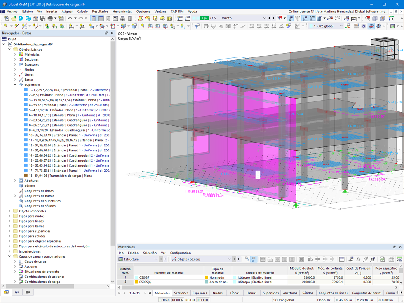Click the orange Hormigón color swatch
The image size is (404, 303).
pyautogui.click(x=207, y=277)
